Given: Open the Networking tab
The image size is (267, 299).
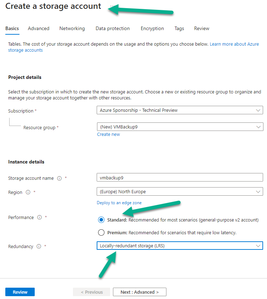Looking at the screenshot, I should (x=72, y=28).
